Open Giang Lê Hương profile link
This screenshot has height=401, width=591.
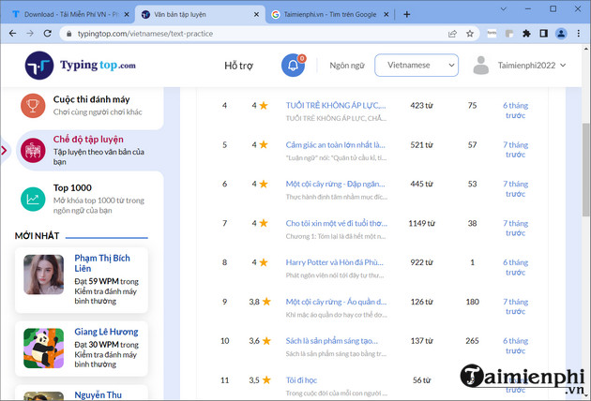(x=106, y=332)
